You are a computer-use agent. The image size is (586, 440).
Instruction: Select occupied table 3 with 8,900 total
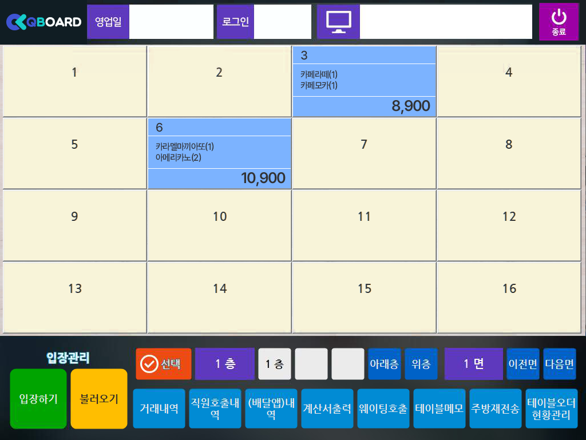[x=365, y=81]
